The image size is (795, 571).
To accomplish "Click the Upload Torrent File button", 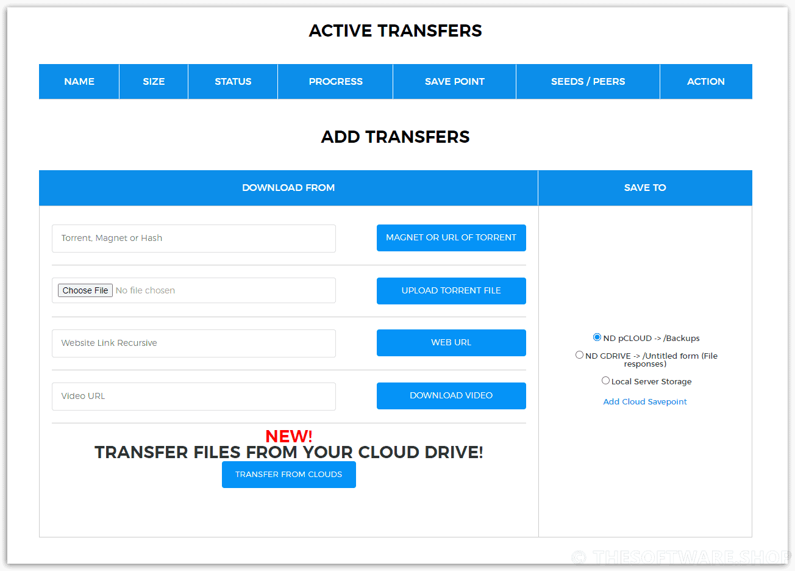I will (x=451, y=291).
